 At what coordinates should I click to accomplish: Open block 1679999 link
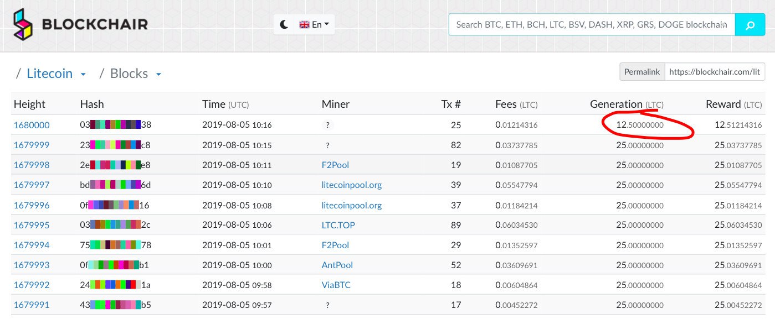click(32, 145)
